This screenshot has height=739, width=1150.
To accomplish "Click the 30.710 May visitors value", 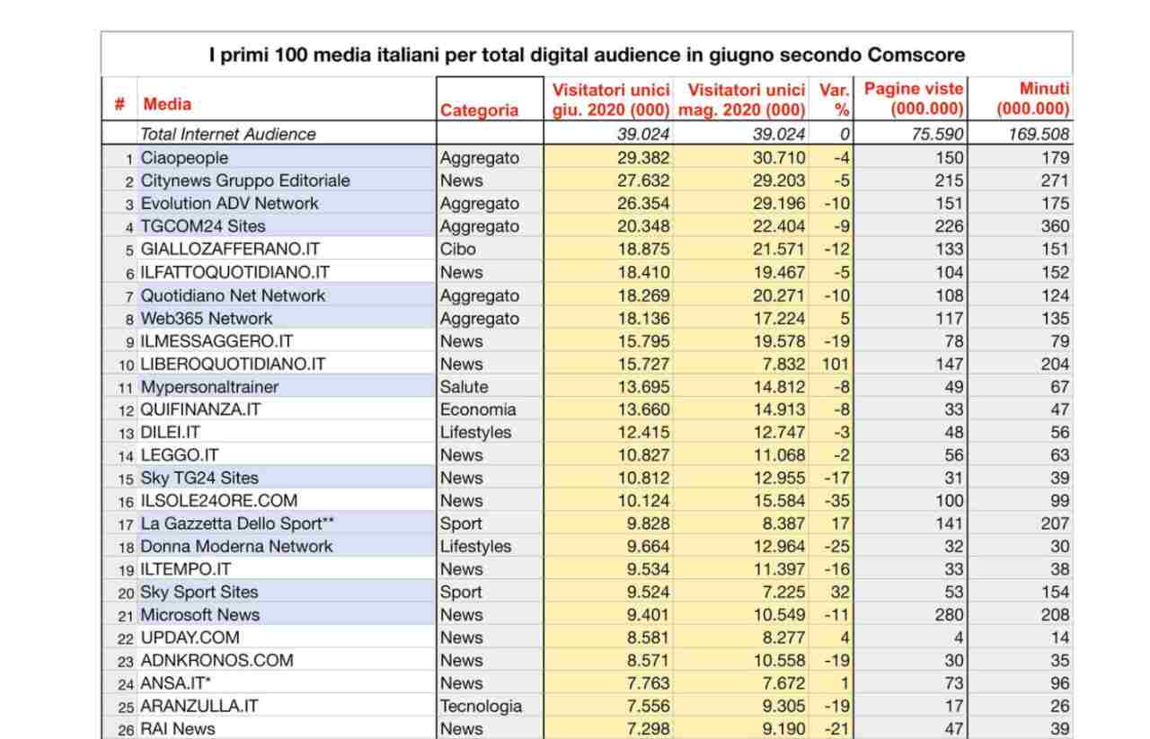I will (779, 157).
